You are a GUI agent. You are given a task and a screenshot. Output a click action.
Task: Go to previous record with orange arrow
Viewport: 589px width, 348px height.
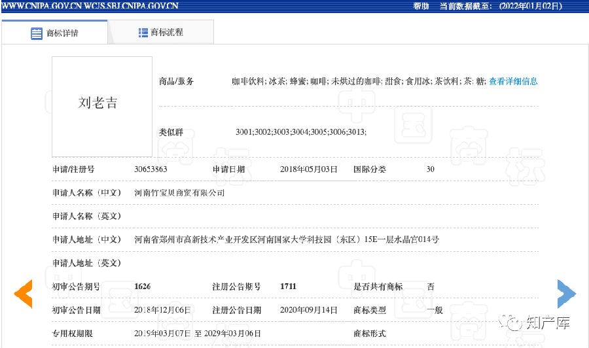(23, 293)
